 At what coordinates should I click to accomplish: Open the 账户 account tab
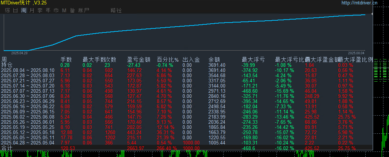(83, 10)
